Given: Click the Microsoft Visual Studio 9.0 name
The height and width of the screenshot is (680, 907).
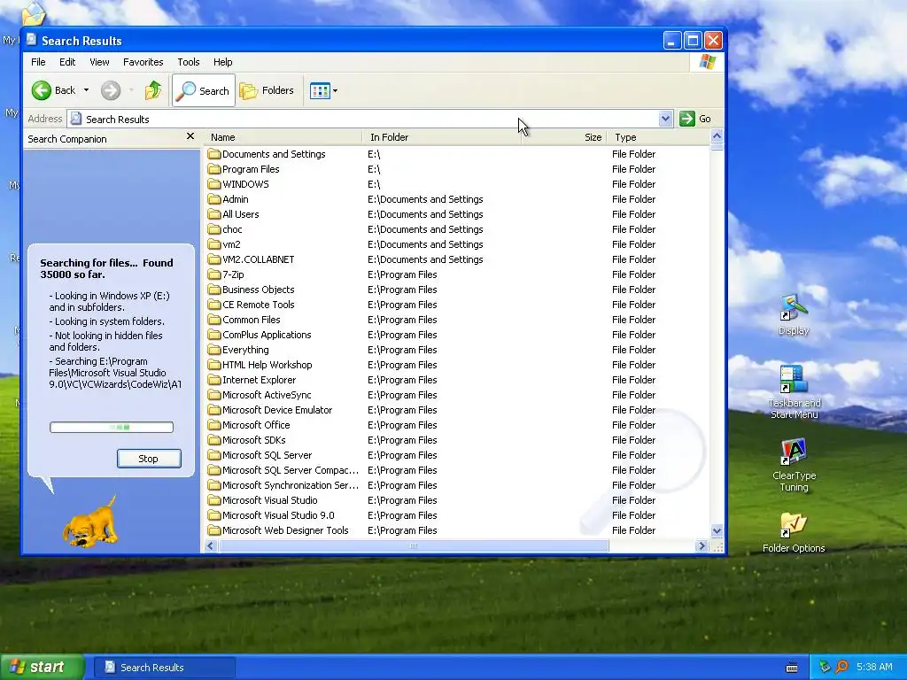Looking at the screenshot, I should tap(278, 515).
